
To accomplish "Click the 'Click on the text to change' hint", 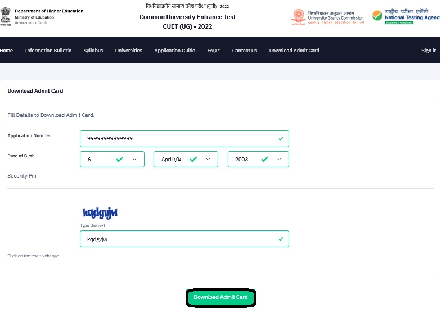I will coord(33,256).
